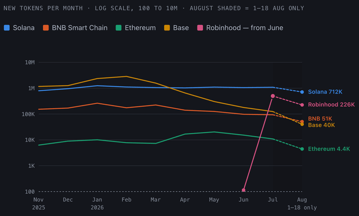Click the Aug x-axis label
Viewport: 359px width, 216px height.
(x=302, y=200)
